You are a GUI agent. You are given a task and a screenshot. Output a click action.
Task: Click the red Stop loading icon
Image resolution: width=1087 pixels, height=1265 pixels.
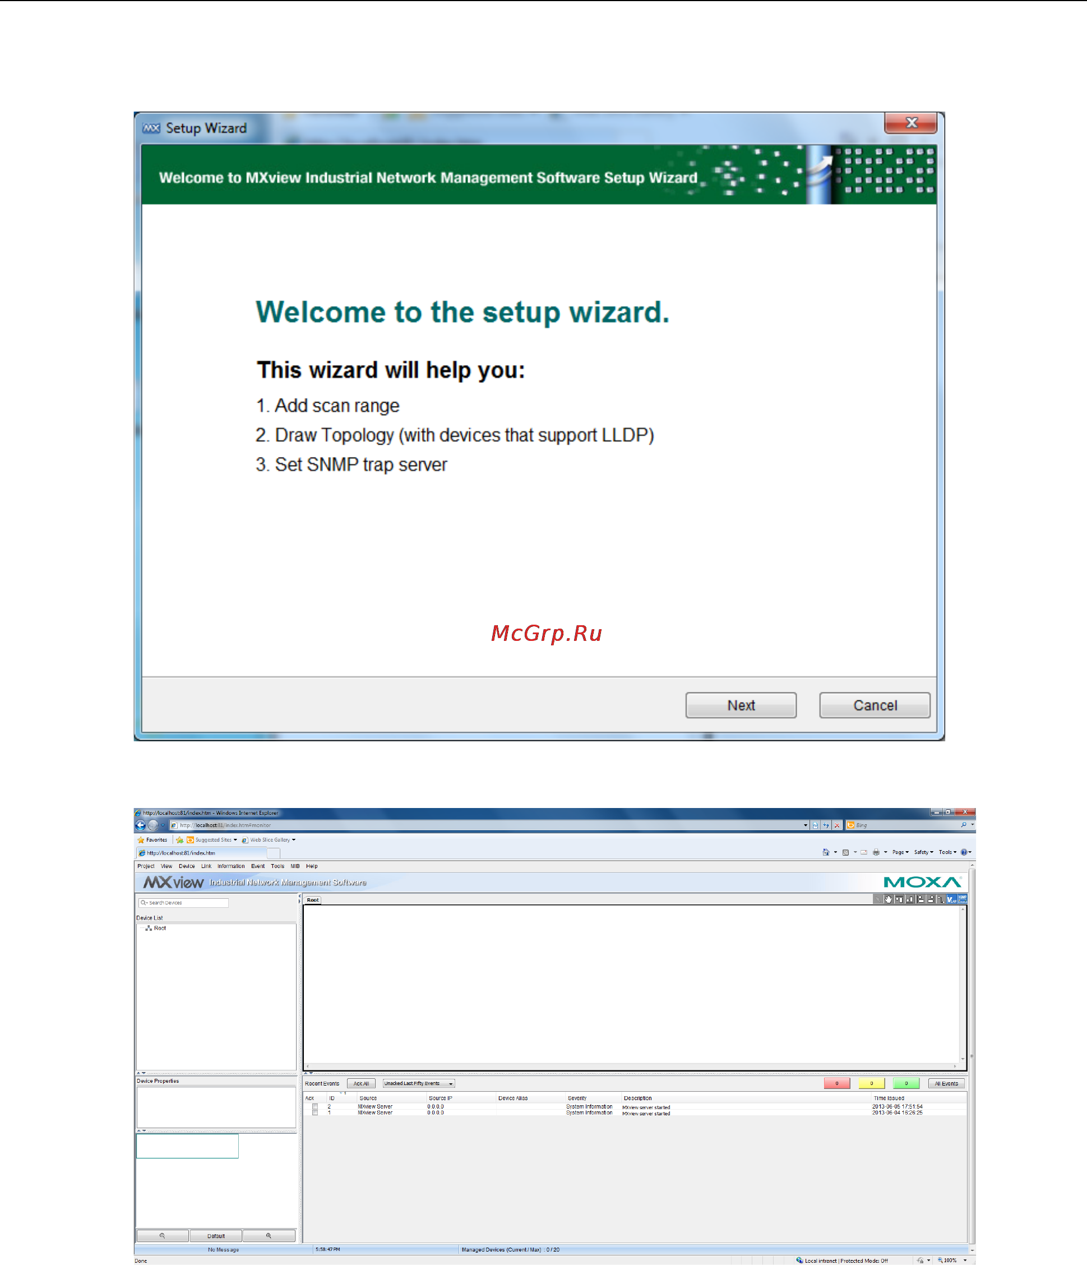point(837,825)
